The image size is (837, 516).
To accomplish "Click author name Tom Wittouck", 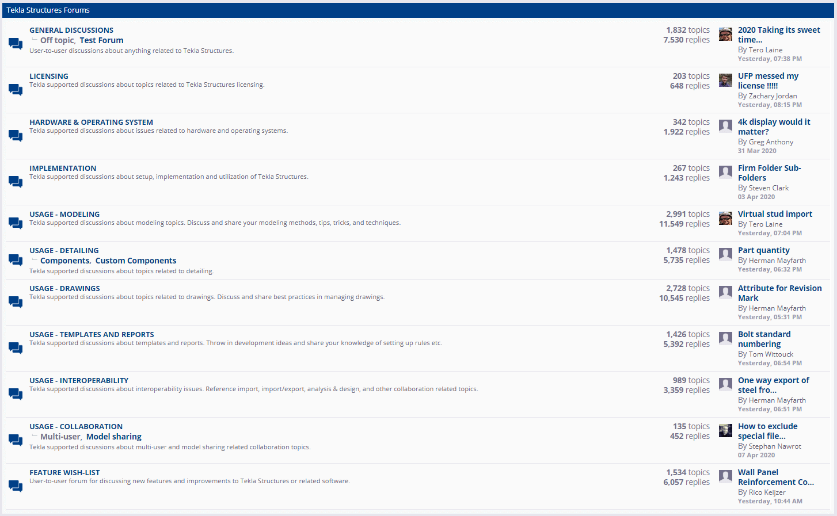I will (771, 354).
